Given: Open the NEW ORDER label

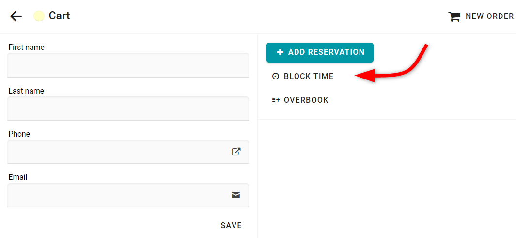Looking at the screenshot, I should 490,16.
